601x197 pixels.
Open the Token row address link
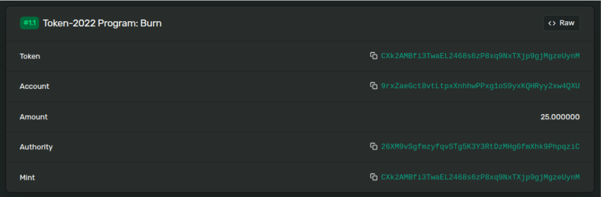click(480, 56)
